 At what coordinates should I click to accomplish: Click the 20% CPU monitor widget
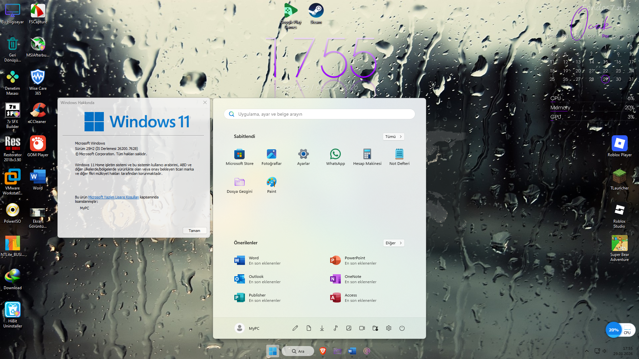point(613,330)
